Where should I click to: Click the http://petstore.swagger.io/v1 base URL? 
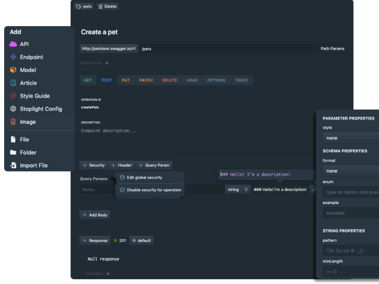click(x=109, y=48)
